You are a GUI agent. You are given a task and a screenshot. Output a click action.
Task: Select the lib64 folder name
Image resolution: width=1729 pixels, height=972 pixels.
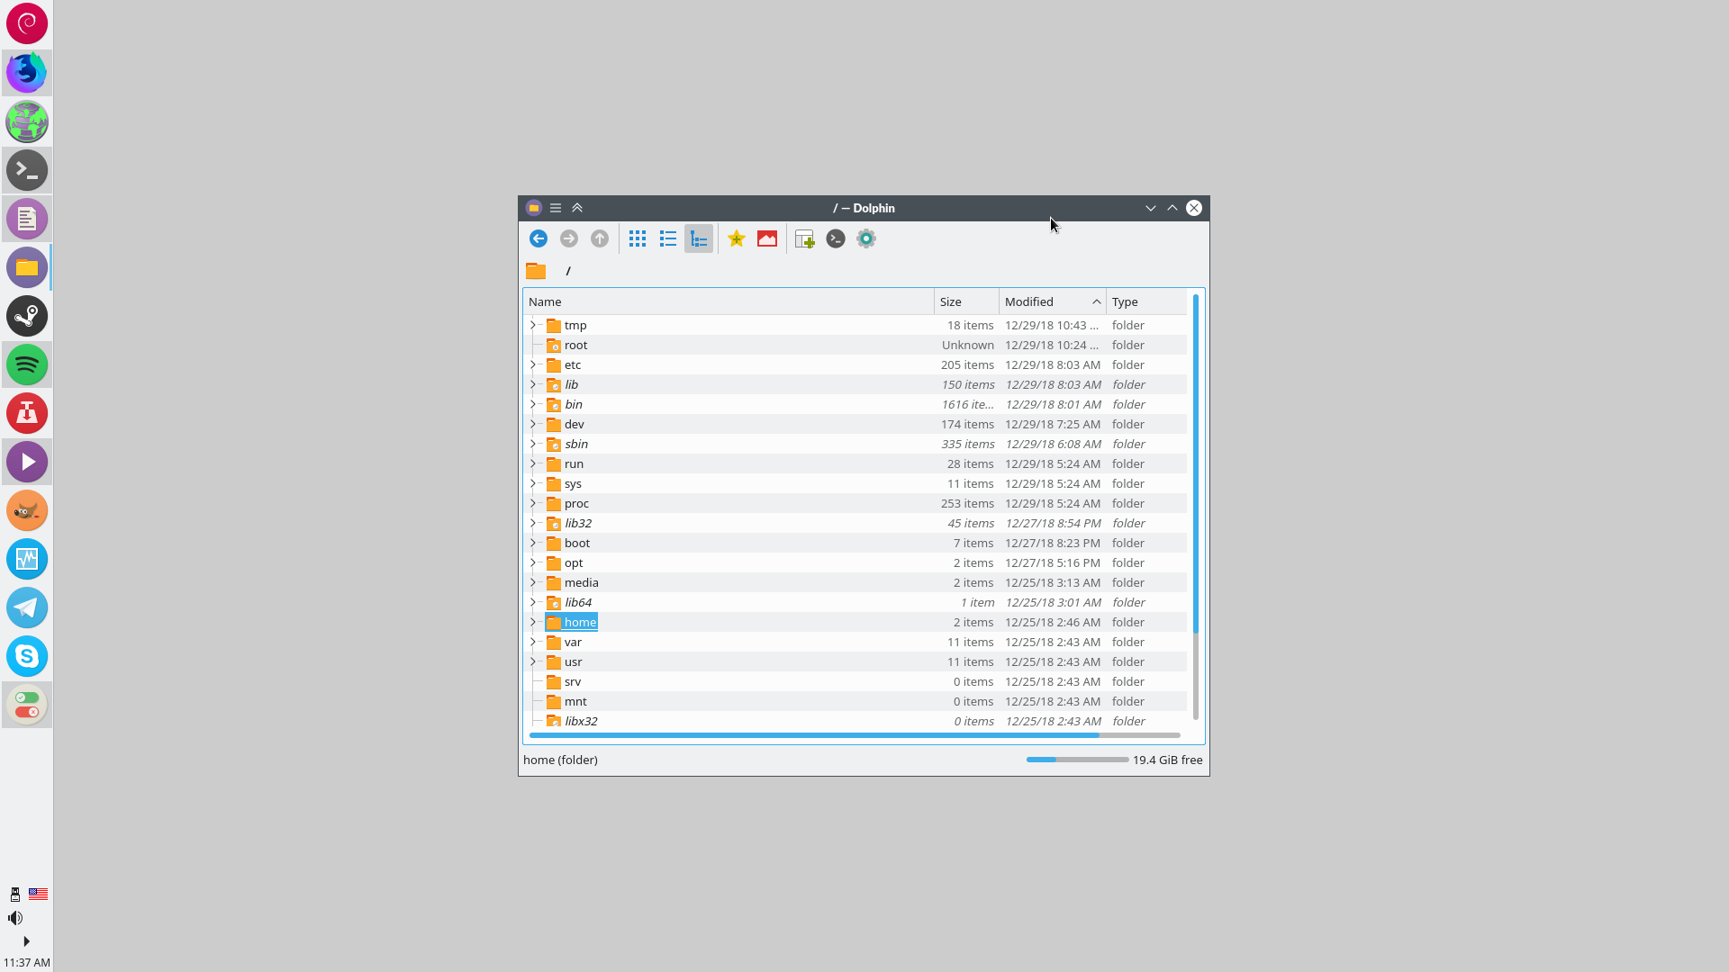coord(578,602)
